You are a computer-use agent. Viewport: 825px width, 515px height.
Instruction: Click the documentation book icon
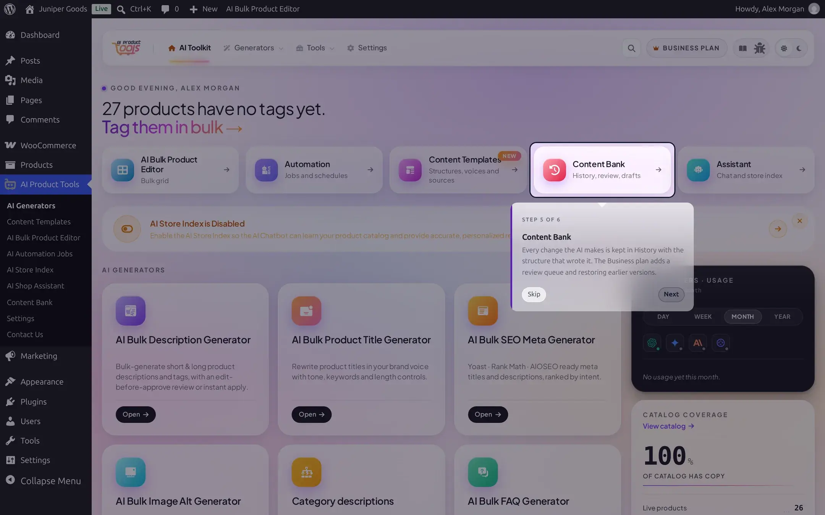pyautogui.click(x=742, y=48)
